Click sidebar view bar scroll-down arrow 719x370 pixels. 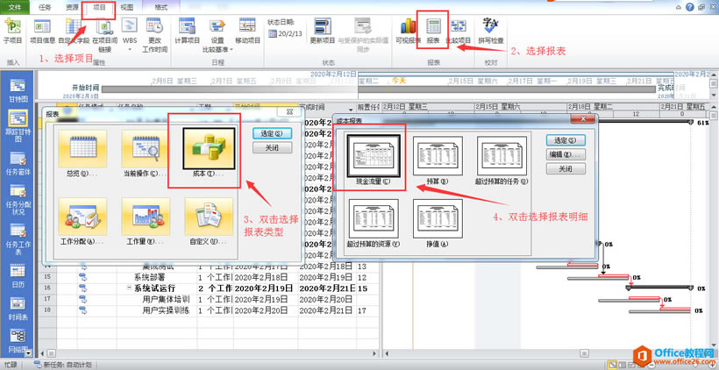point(28,353)
